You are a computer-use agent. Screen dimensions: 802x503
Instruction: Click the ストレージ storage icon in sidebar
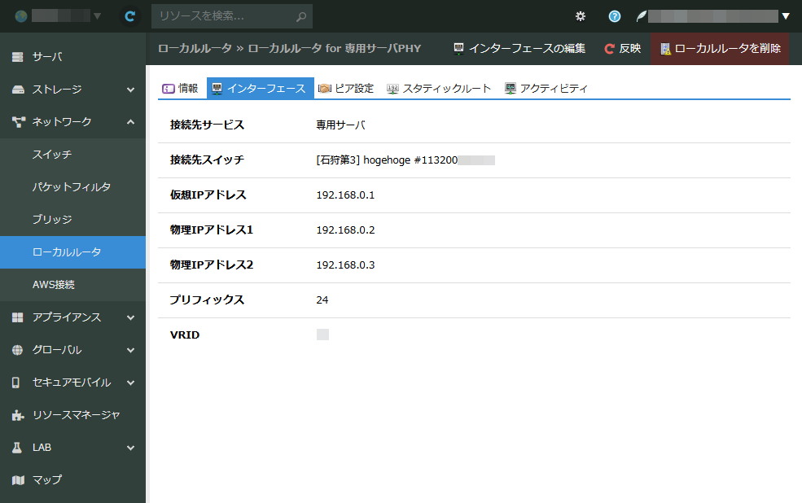(18, 90)
